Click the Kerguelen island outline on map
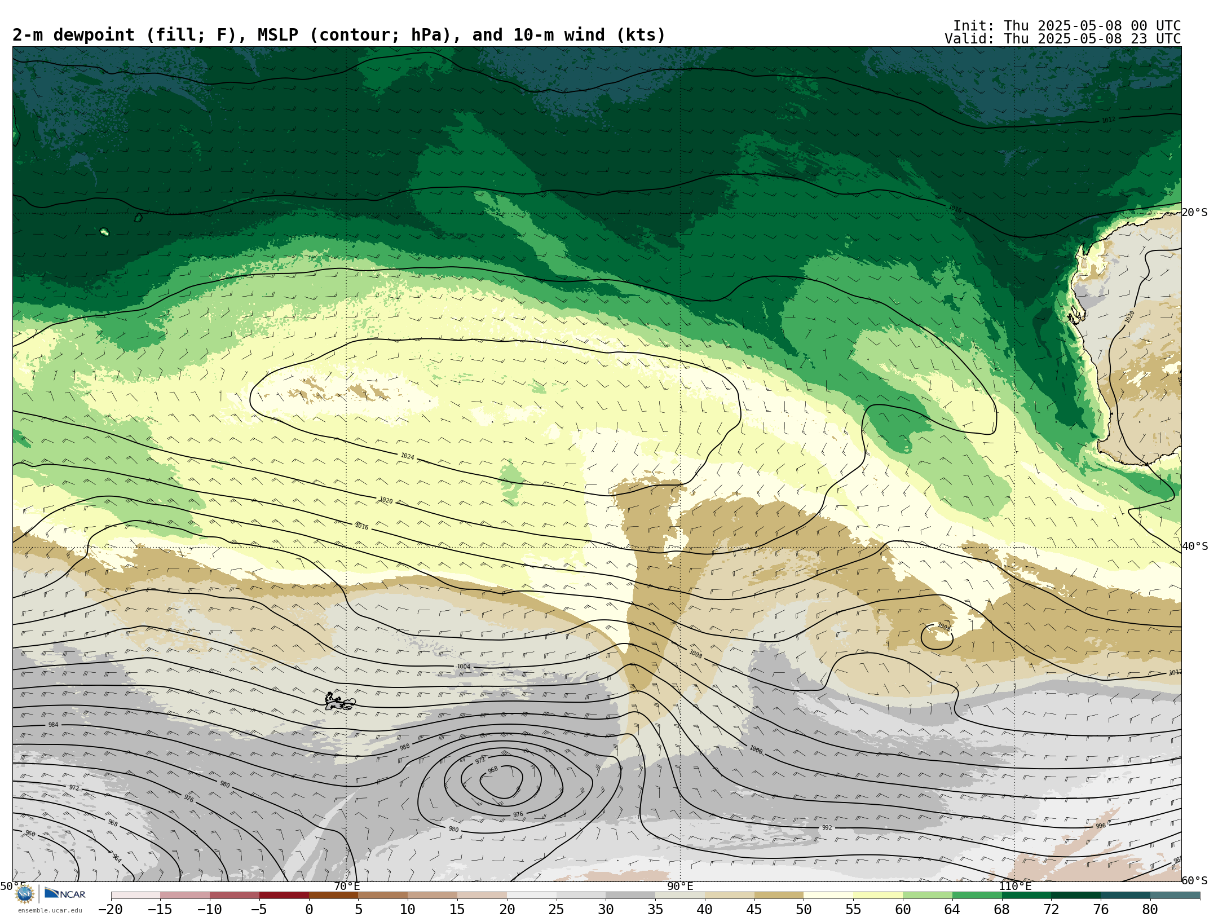The width and height of the screenshot is (1218, 917). pyautogui.click(x=339, y=702)
